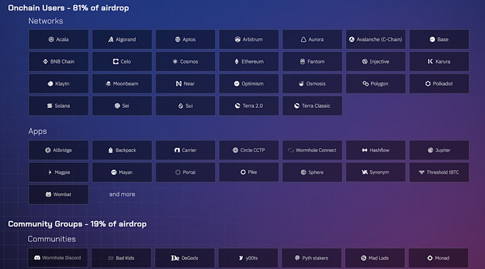The height and width of the screenshot is (269, 485).
Task: Select the Threshold tBTC tile
Action: click(x=439, y=172)
